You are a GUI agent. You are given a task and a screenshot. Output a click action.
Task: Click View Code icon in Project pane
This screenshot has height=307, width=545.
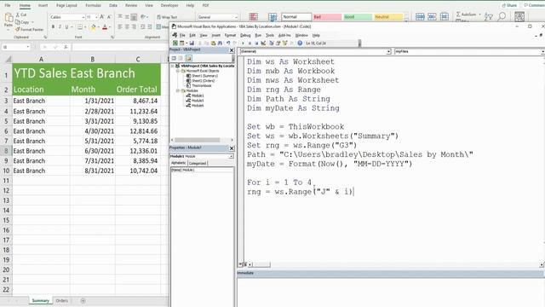(x=174, y=58)
